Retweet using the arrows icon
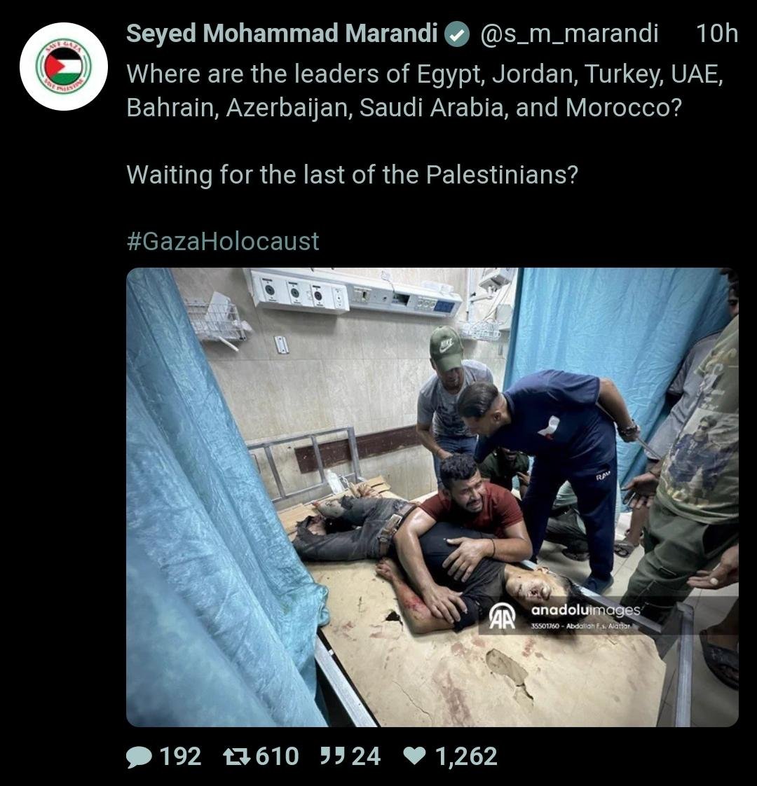757x786 pixels. [236, 757]
